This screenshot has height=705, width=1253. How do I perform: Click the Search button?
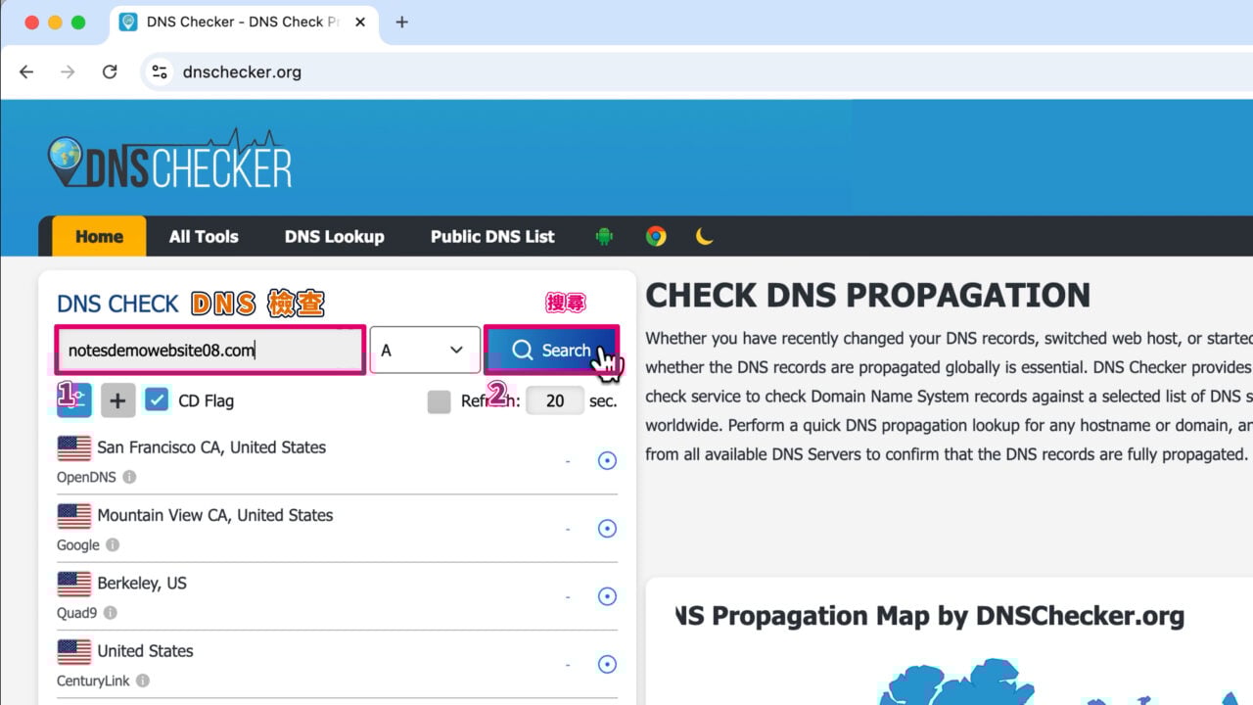coord(551,350)
